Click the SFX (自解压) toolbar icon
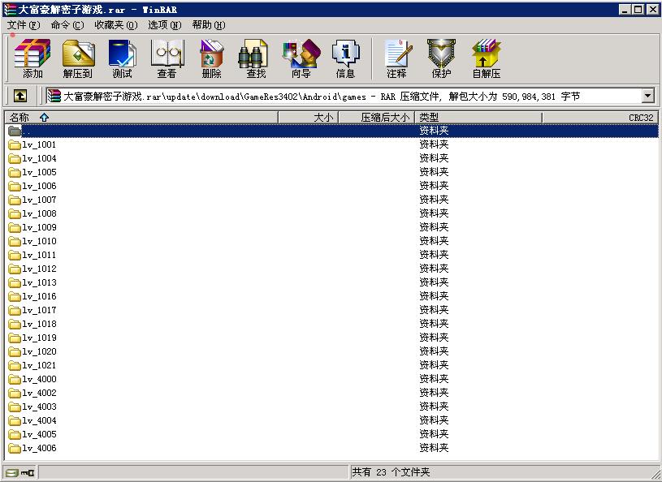This screenshot has width=662, height=482. pos(486,58)
